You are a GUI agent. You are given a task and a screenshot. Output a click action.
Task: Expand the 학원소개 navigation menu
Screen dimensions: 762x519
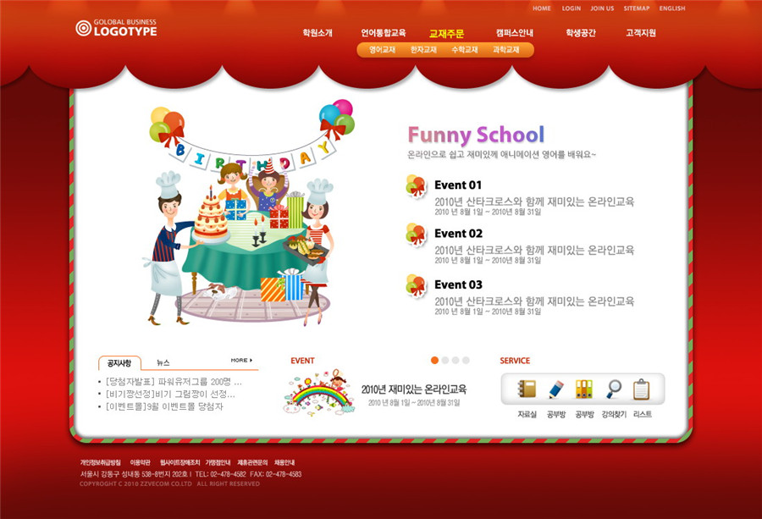click(x=317, y=33)
